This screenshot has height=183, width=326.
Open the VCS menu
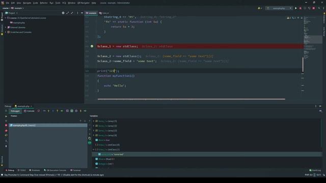(64, 3)
